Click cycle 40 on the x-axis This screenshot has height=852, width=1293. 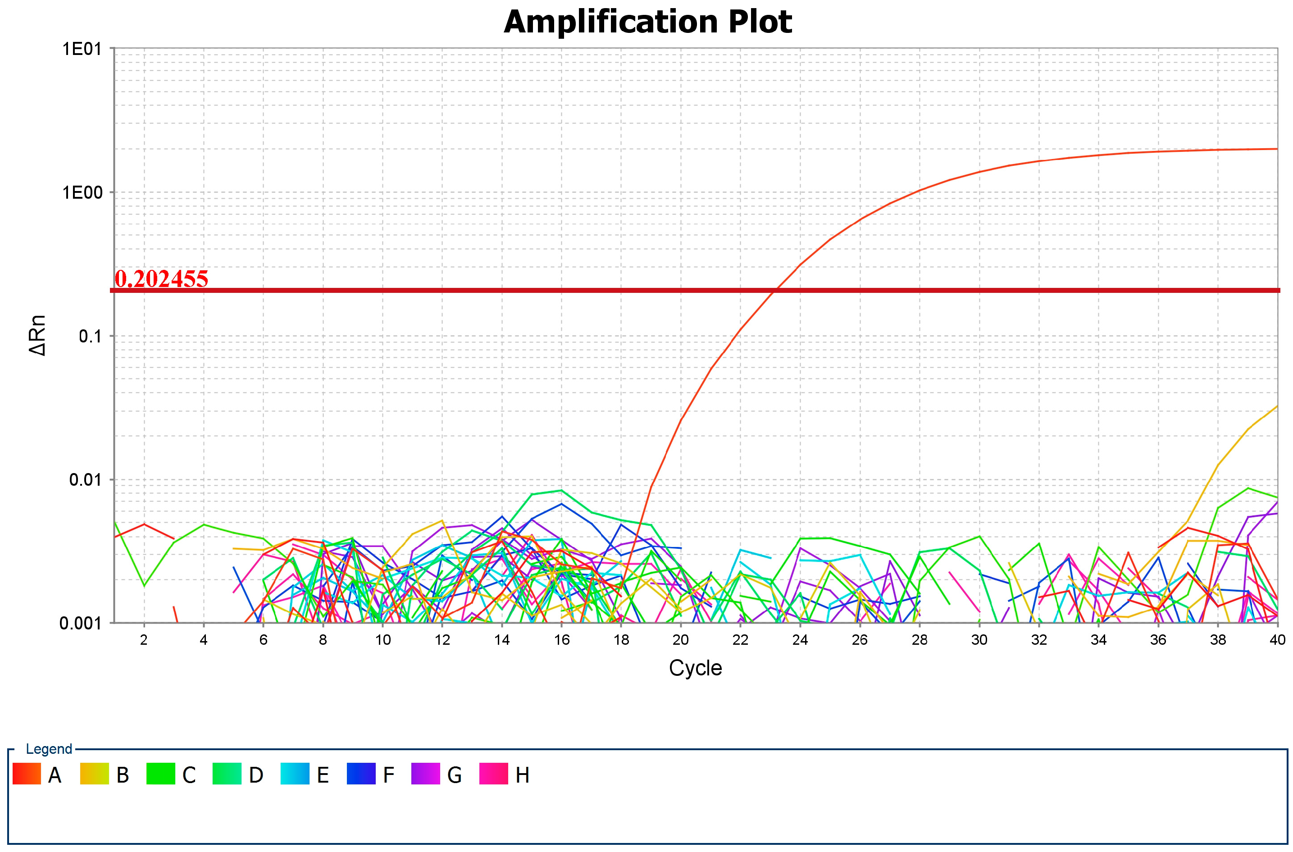1277,639
